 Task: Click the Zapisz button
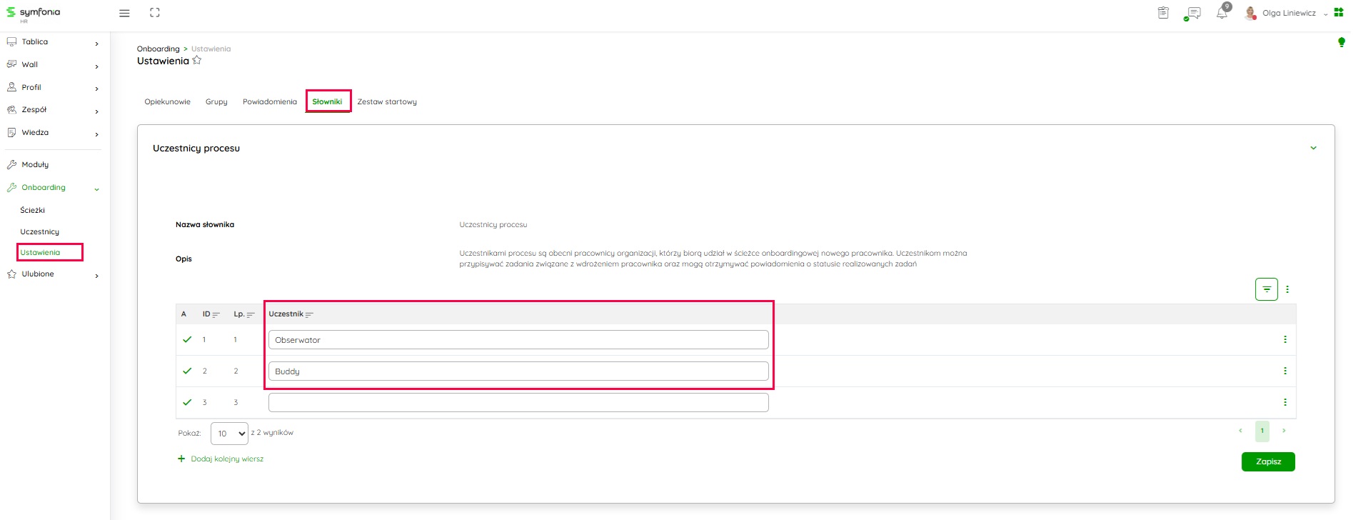1268,461
